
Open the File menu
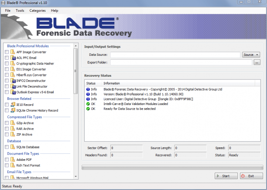8,10
